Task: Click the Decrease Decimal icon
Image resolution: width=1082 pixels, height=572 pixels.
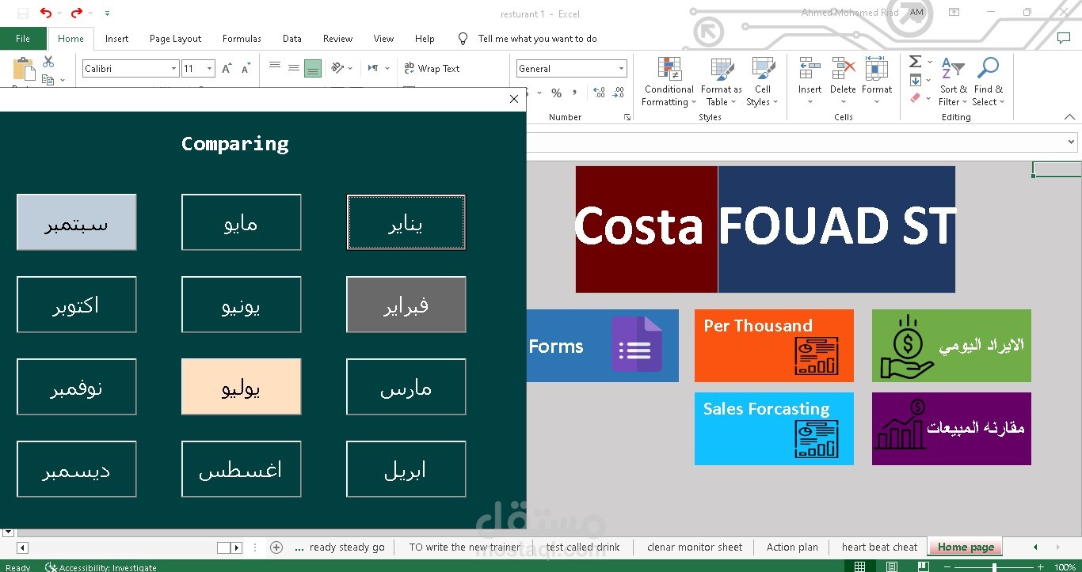Action: point(618,93)
